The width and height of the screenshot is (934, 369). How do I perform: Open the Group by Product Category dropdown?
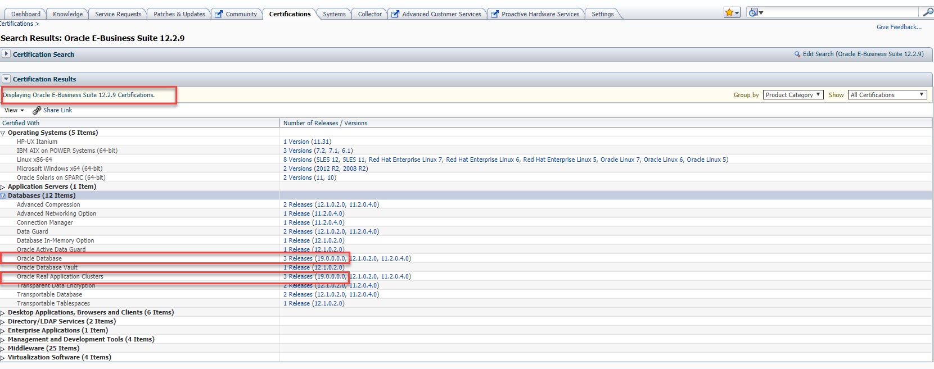coord(793,95)
